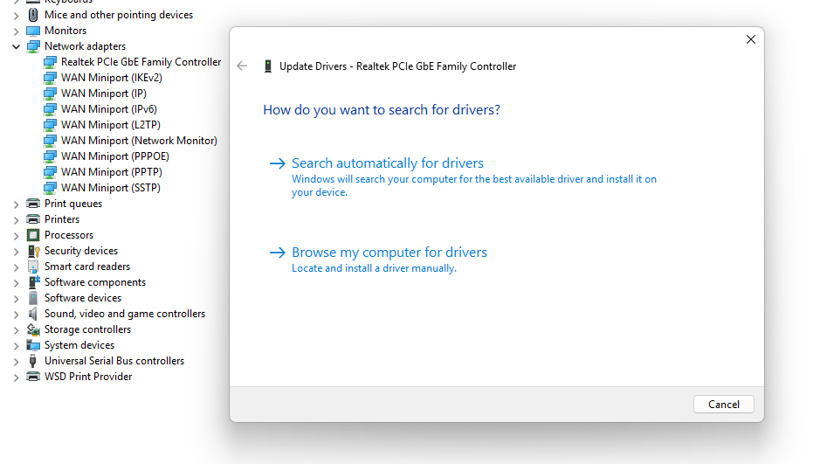Select the WSD Print Provider item
Viewport: 820px width, 464px height.
(88, 377)
